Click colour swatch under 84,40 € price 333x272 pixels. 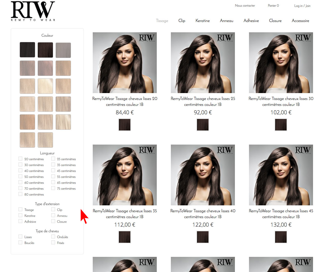pos(125,125)
